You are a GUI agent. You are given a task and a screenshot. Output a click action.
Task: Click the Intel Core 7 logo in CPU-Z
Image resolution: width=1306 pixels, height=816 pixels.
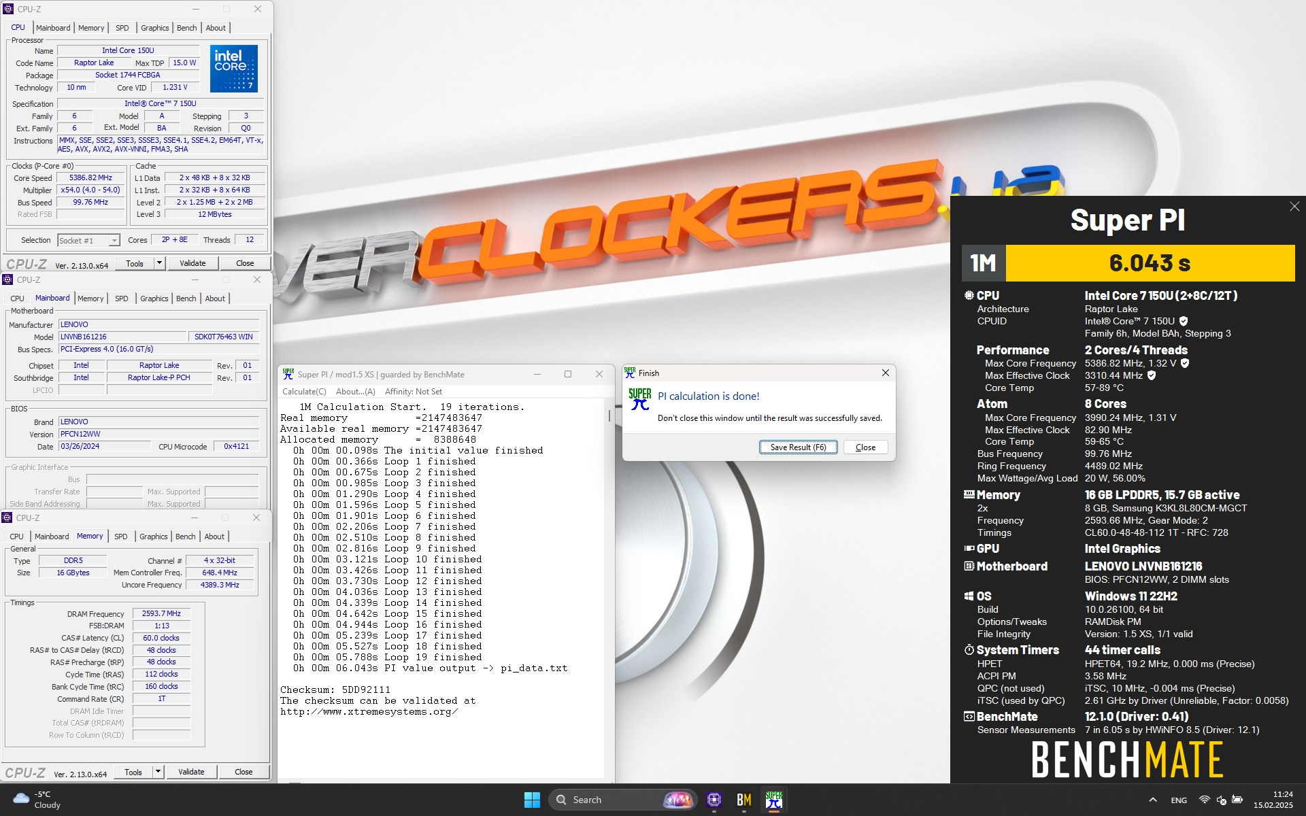click(234, 68)
